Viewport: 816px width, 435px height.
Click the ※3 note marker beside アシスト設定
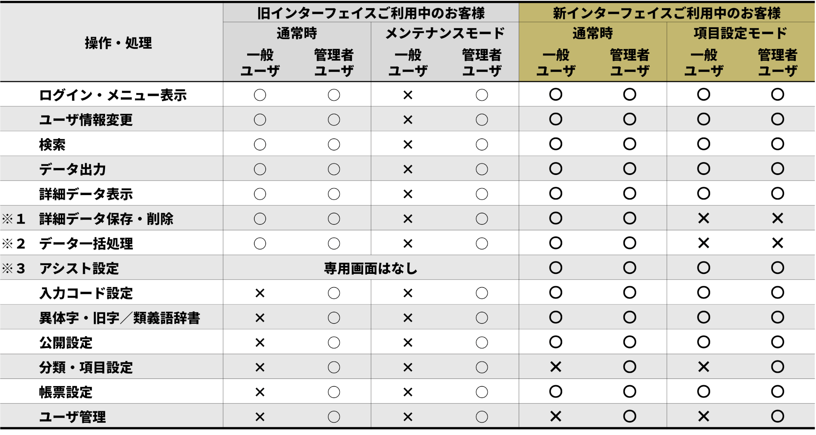14,268
